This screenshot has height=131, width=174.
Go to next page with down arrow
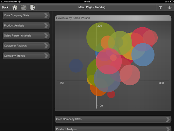pyautogui.click(x=170, y=8)
